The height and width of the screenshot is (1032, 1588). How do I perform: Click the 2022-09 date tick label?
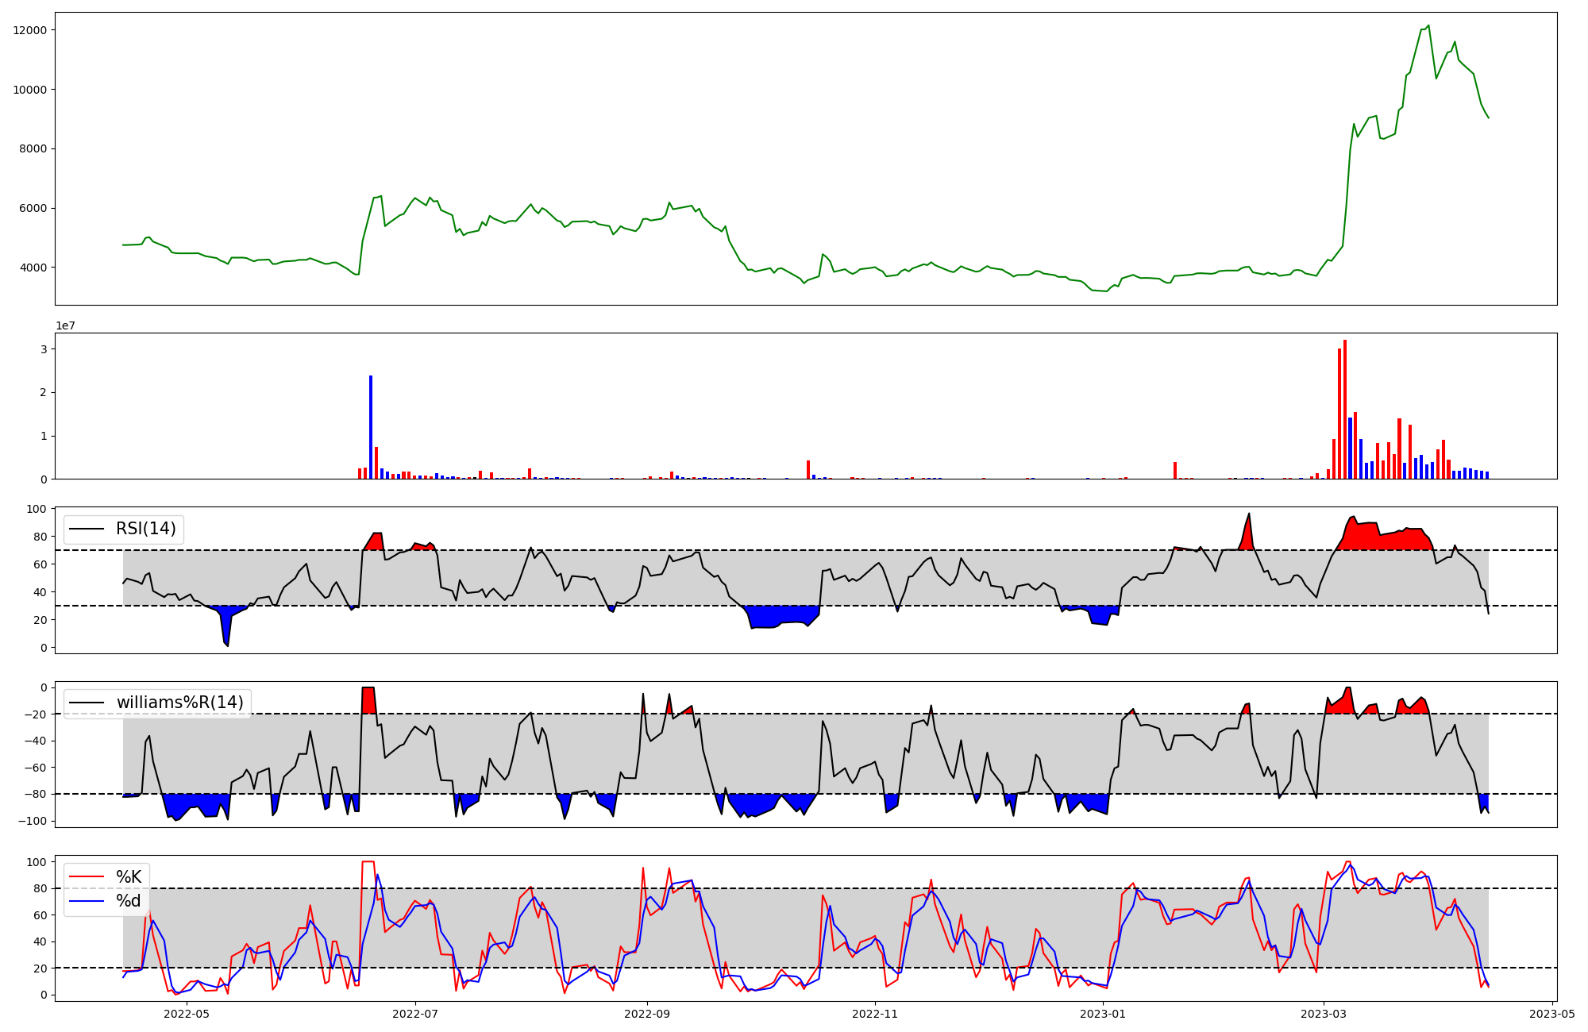pos(647,1014)
